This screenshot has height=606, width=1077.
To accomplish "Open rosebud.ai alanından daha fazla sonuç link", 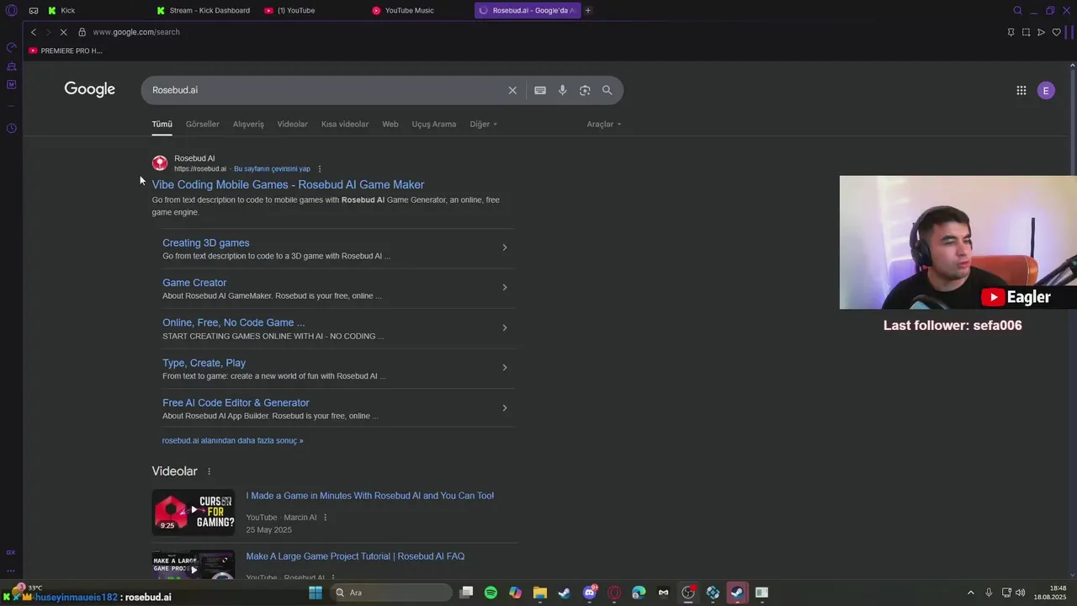I will (232, 440).
